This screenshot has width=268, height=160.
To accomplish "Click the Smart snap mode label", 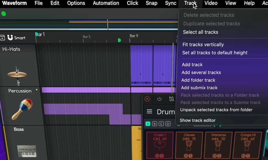I will (x=20, y=38).
